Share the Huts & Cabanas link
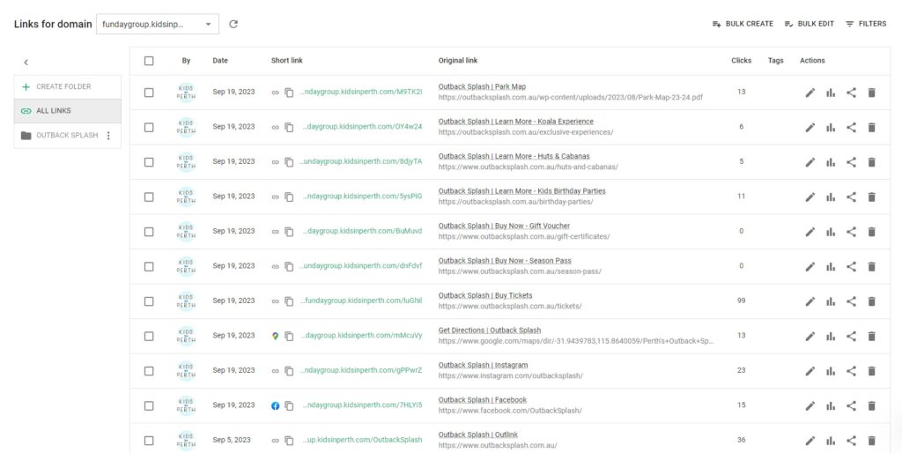902x453 pixels. [851, 162]
